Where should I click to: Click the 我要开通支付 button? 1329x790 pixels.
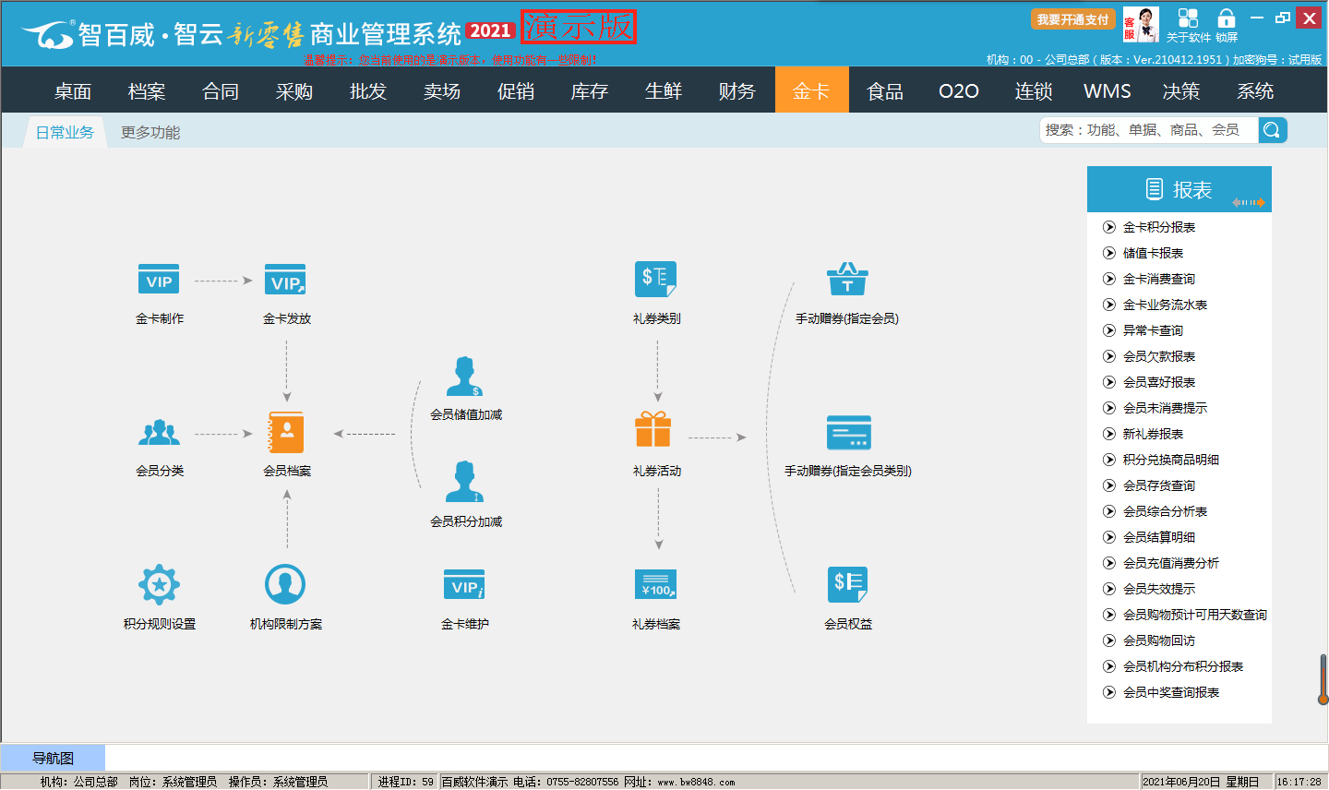[1072, 19]
